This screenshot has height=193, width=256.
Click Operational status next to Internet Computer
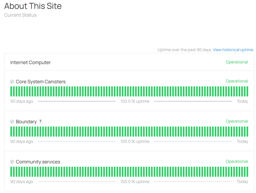237,62
